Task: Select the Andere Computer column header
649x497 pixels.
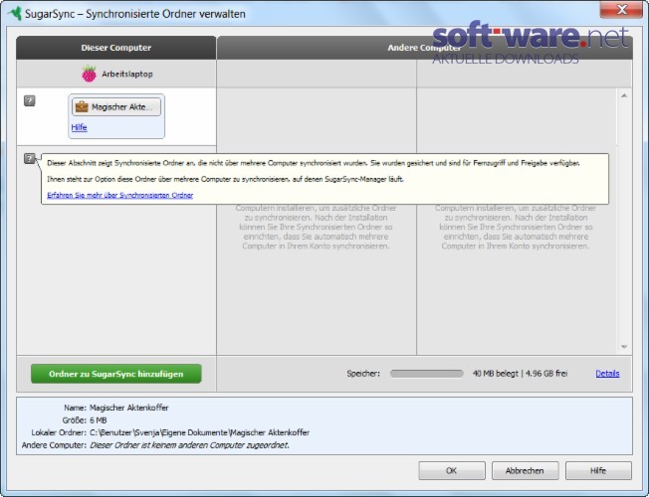Action: [425, 48]
